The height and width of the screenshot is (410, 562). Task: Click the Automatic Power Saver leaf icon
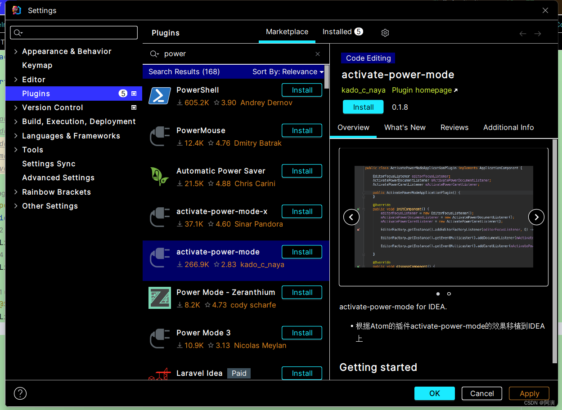(x=160, y=177)
